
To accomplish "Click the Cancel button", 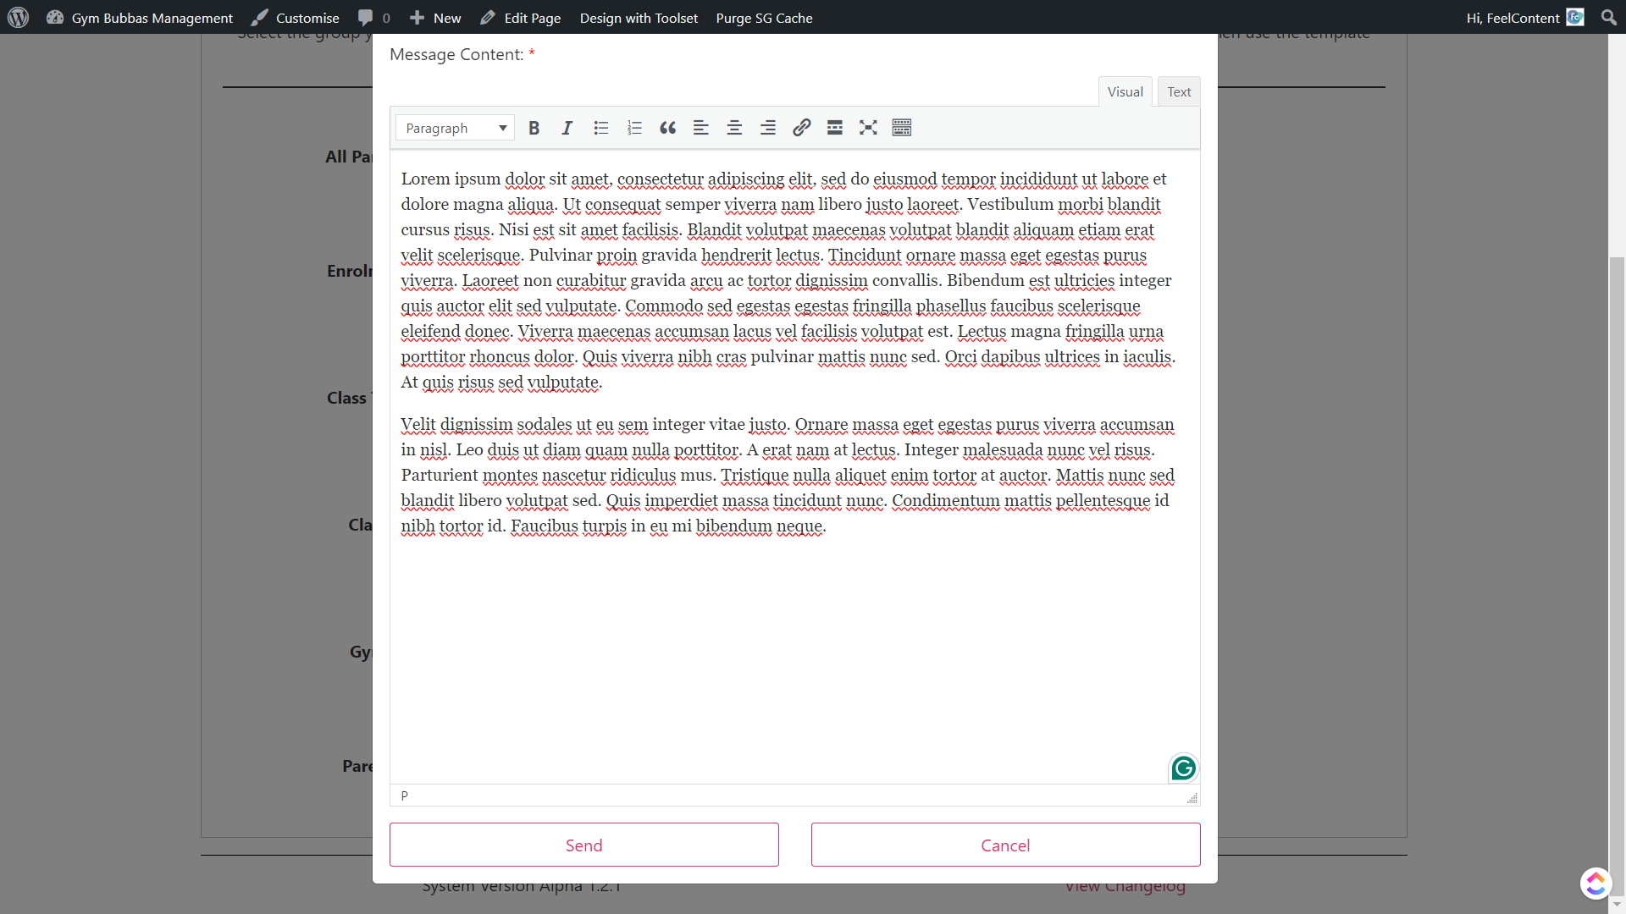I will (x=1005, y=845).
